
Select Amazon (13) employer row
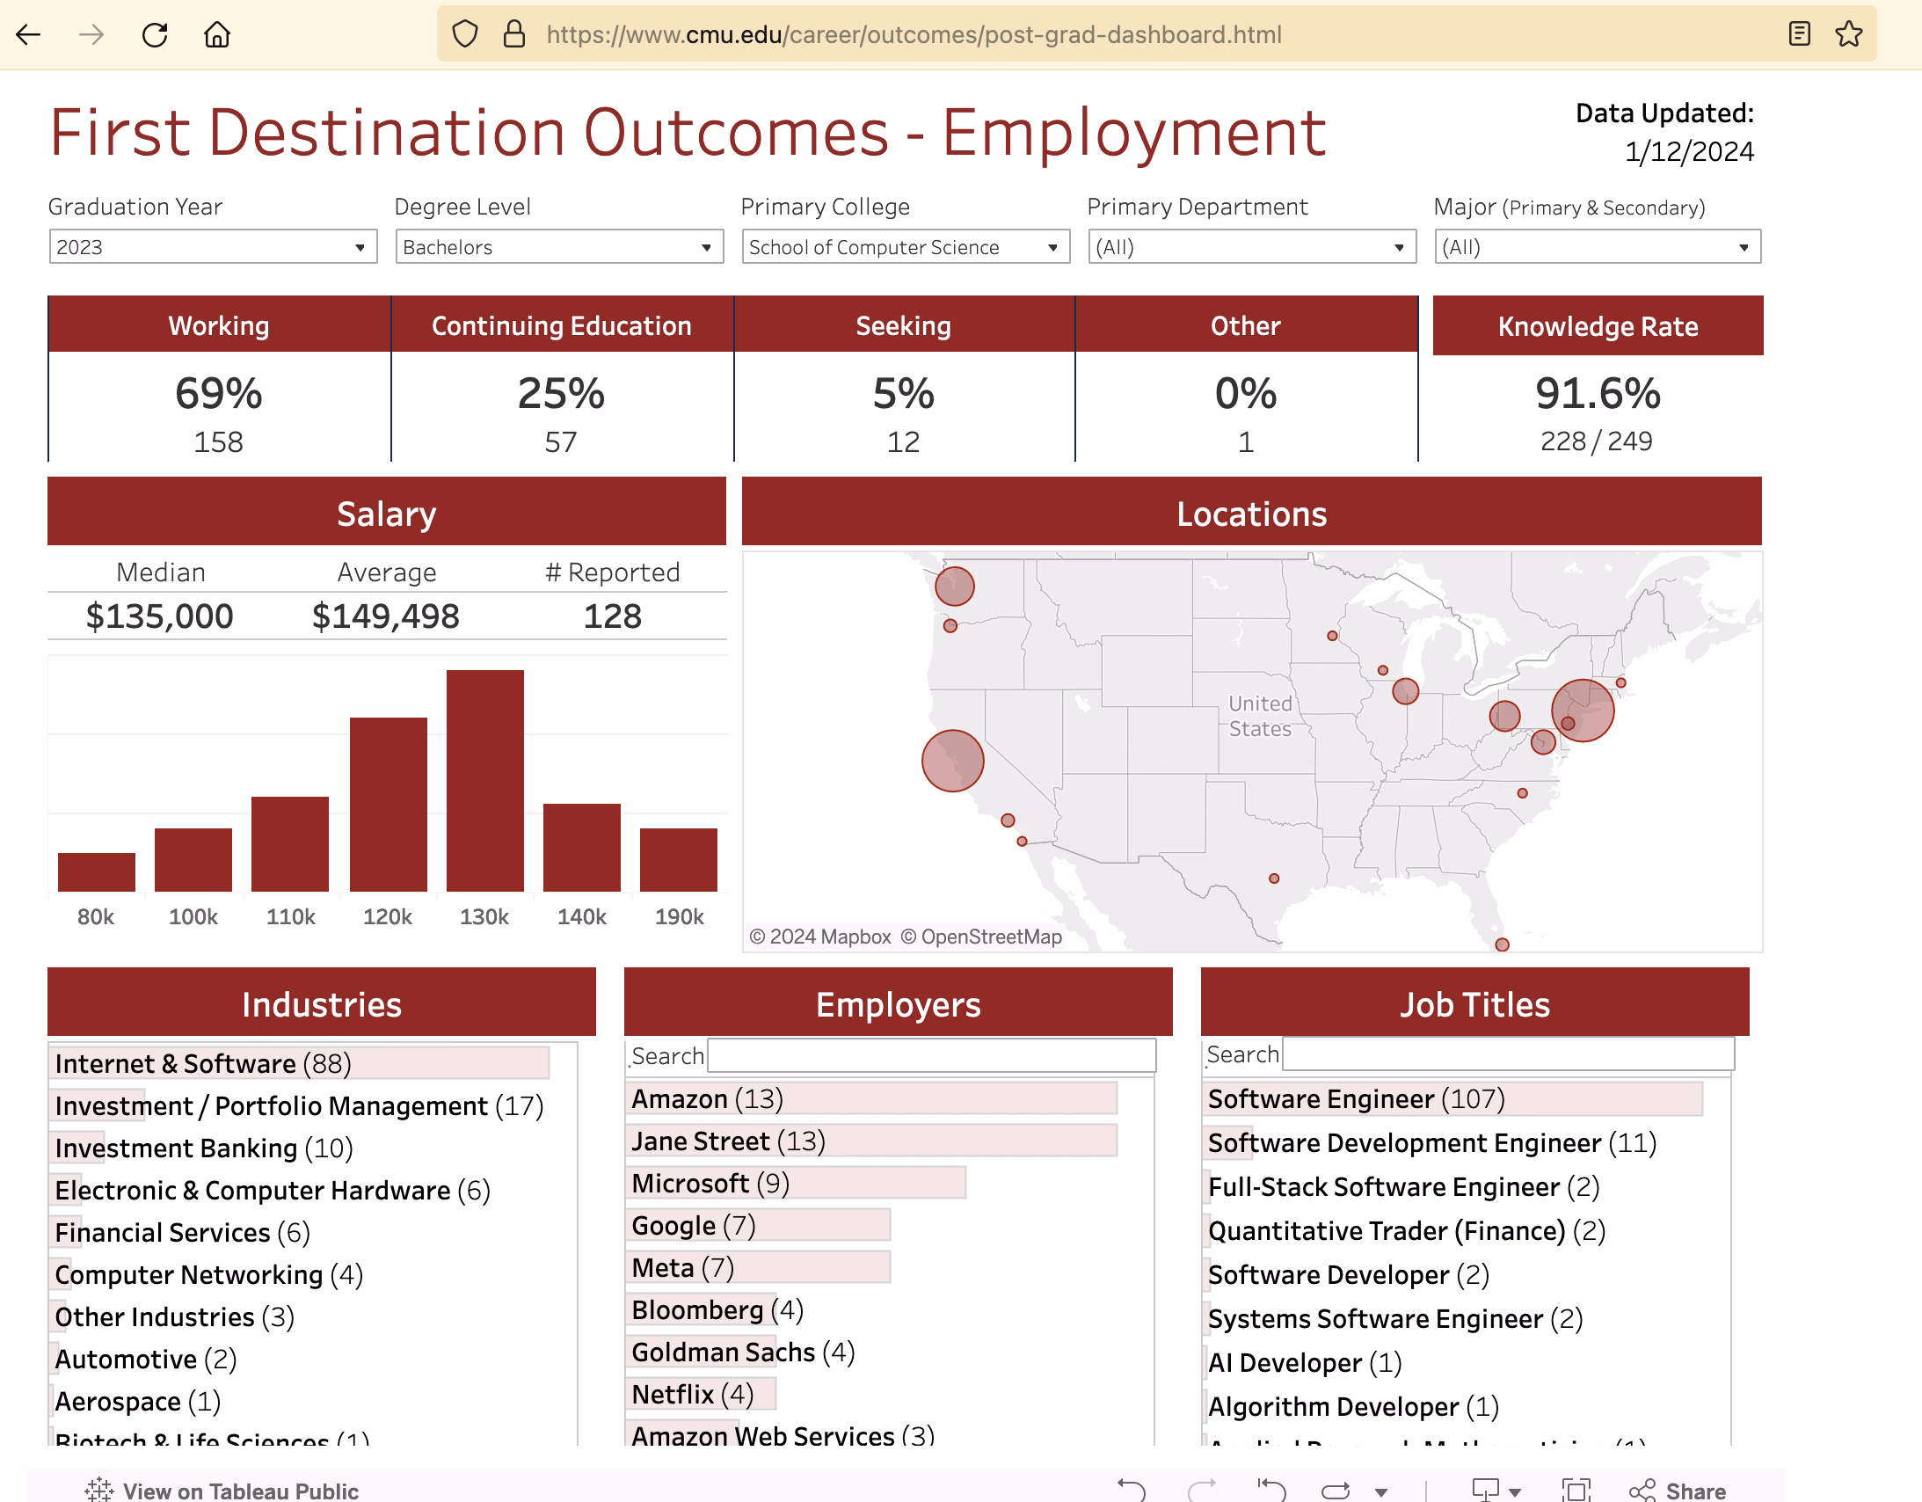click(871, 1098)
